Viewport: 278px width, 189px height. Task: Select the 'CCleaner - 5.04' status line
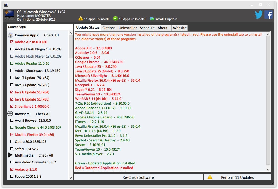click(x=88, y=57)
